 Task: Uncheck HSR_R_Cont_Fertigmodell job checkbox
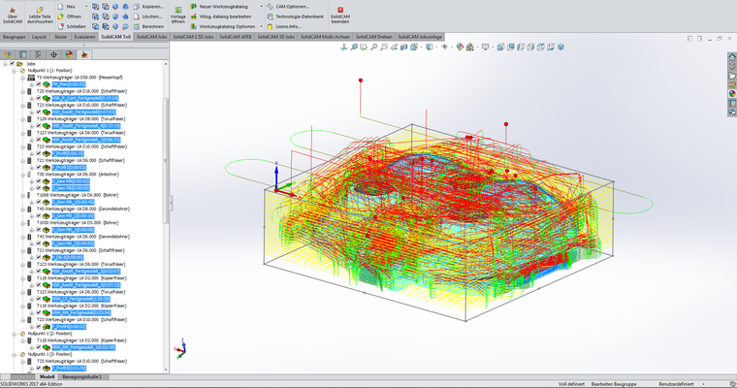tap(39, 98)
